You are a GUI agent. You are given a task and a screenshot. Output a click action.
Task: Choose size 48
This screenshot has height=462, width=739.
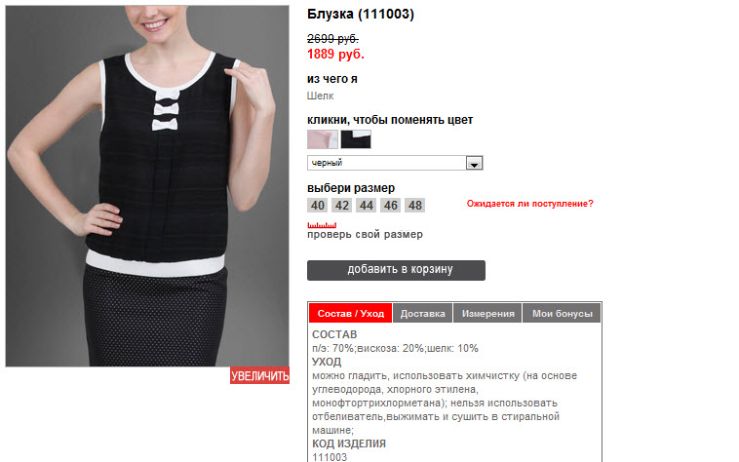point(414,206)
